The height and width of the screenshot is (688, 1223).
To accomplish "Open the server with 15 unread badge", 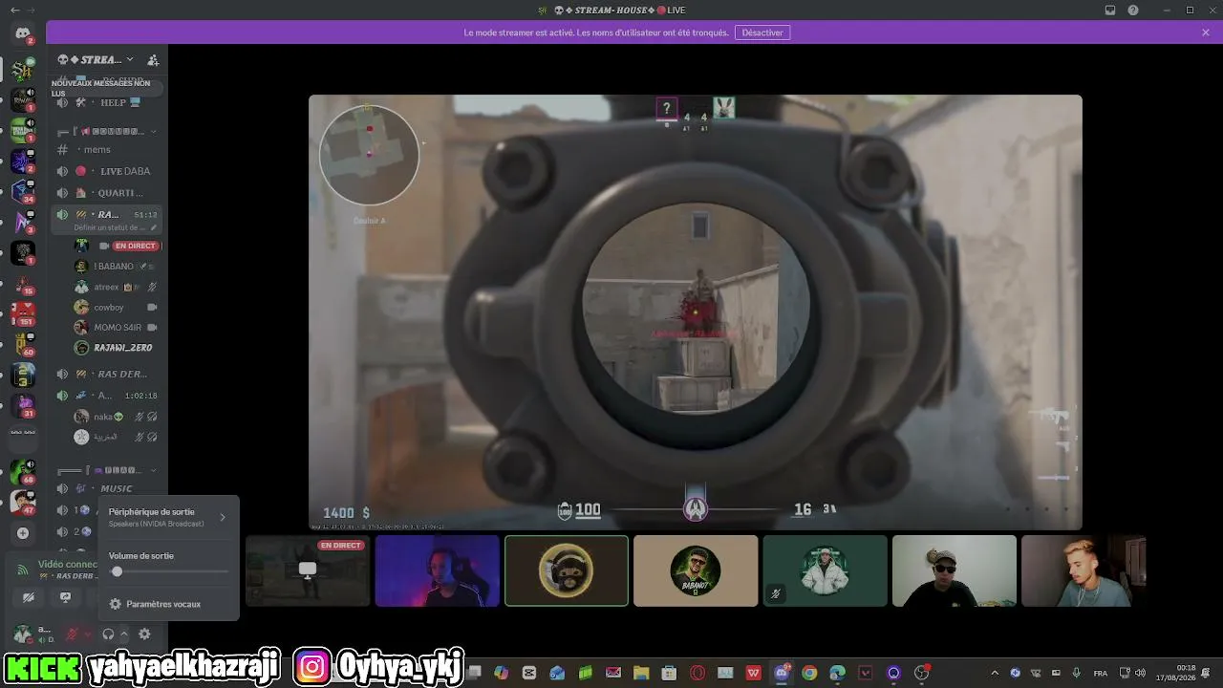I will (23, 283).
